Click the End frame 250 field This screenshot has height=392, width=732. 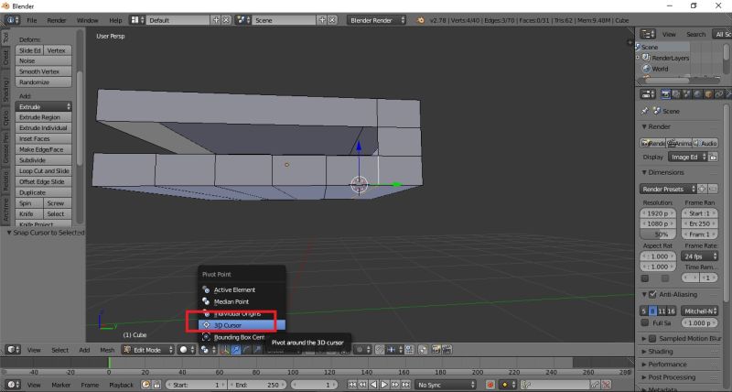[257, 385]
